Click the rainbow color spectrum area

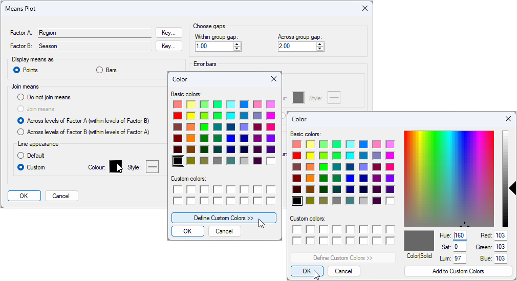[x=449, y=179]
